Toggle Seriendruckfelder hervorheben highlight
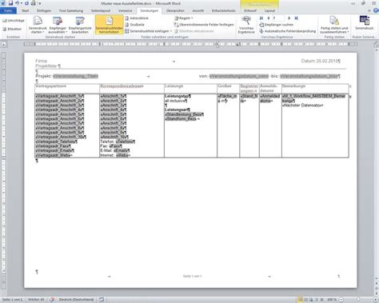The height and width of the screenshot is (303, 379). 109,25
